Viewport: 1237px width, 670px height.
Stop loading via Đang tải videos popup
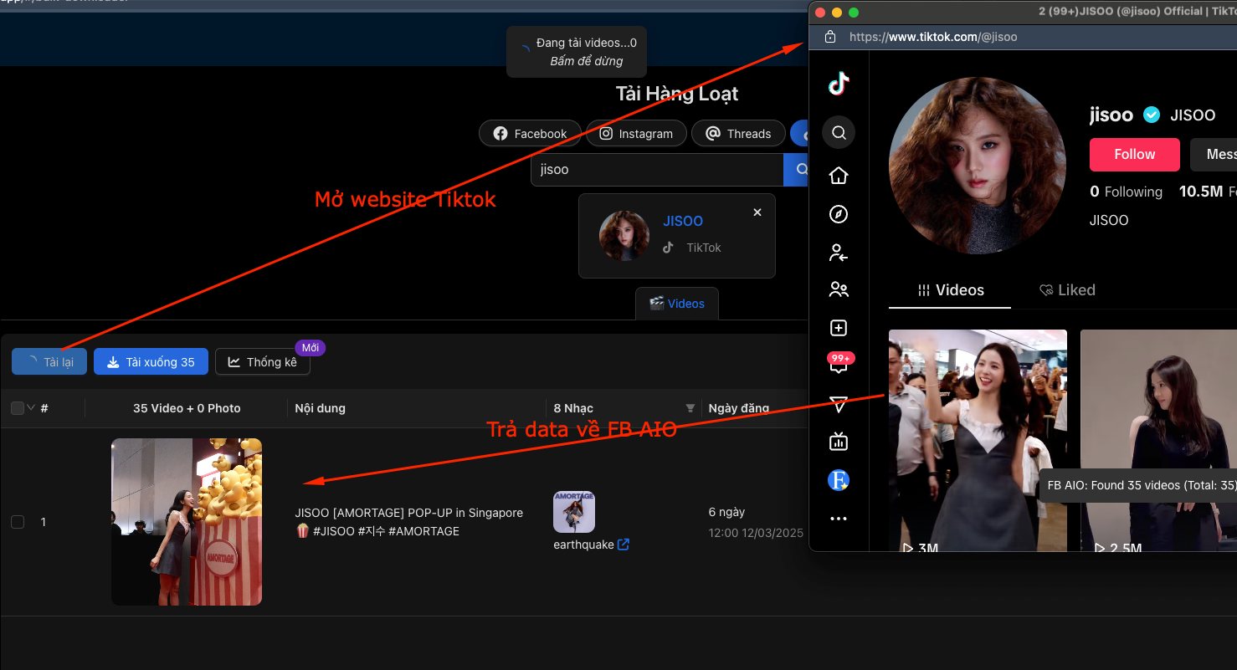tap(577, 52)
